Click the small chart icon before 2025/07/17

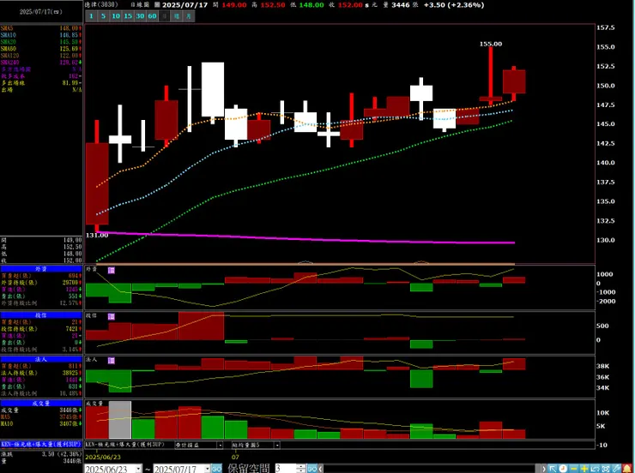click(x=157, y=5)
